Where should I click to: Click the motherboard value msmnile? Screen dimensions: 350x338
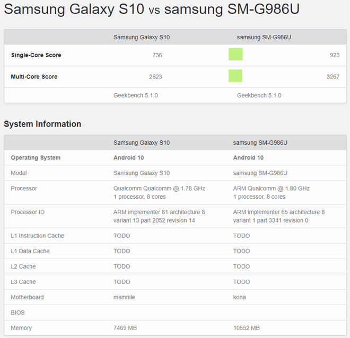pyautogui.click(x=124, y=297)
